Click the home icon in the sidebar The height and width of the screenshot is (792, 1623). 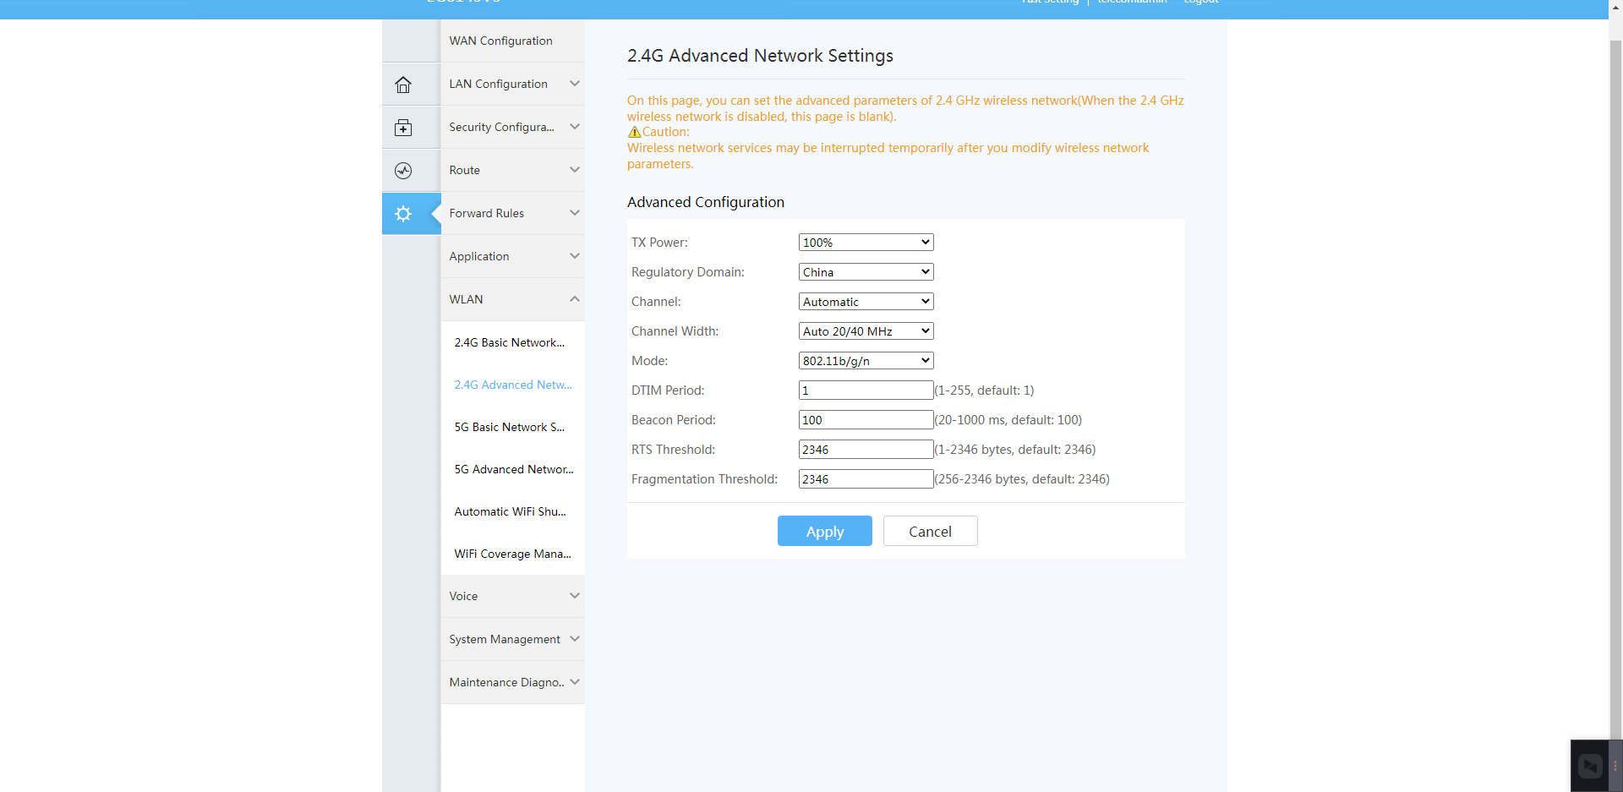click(x=403, y=85)
